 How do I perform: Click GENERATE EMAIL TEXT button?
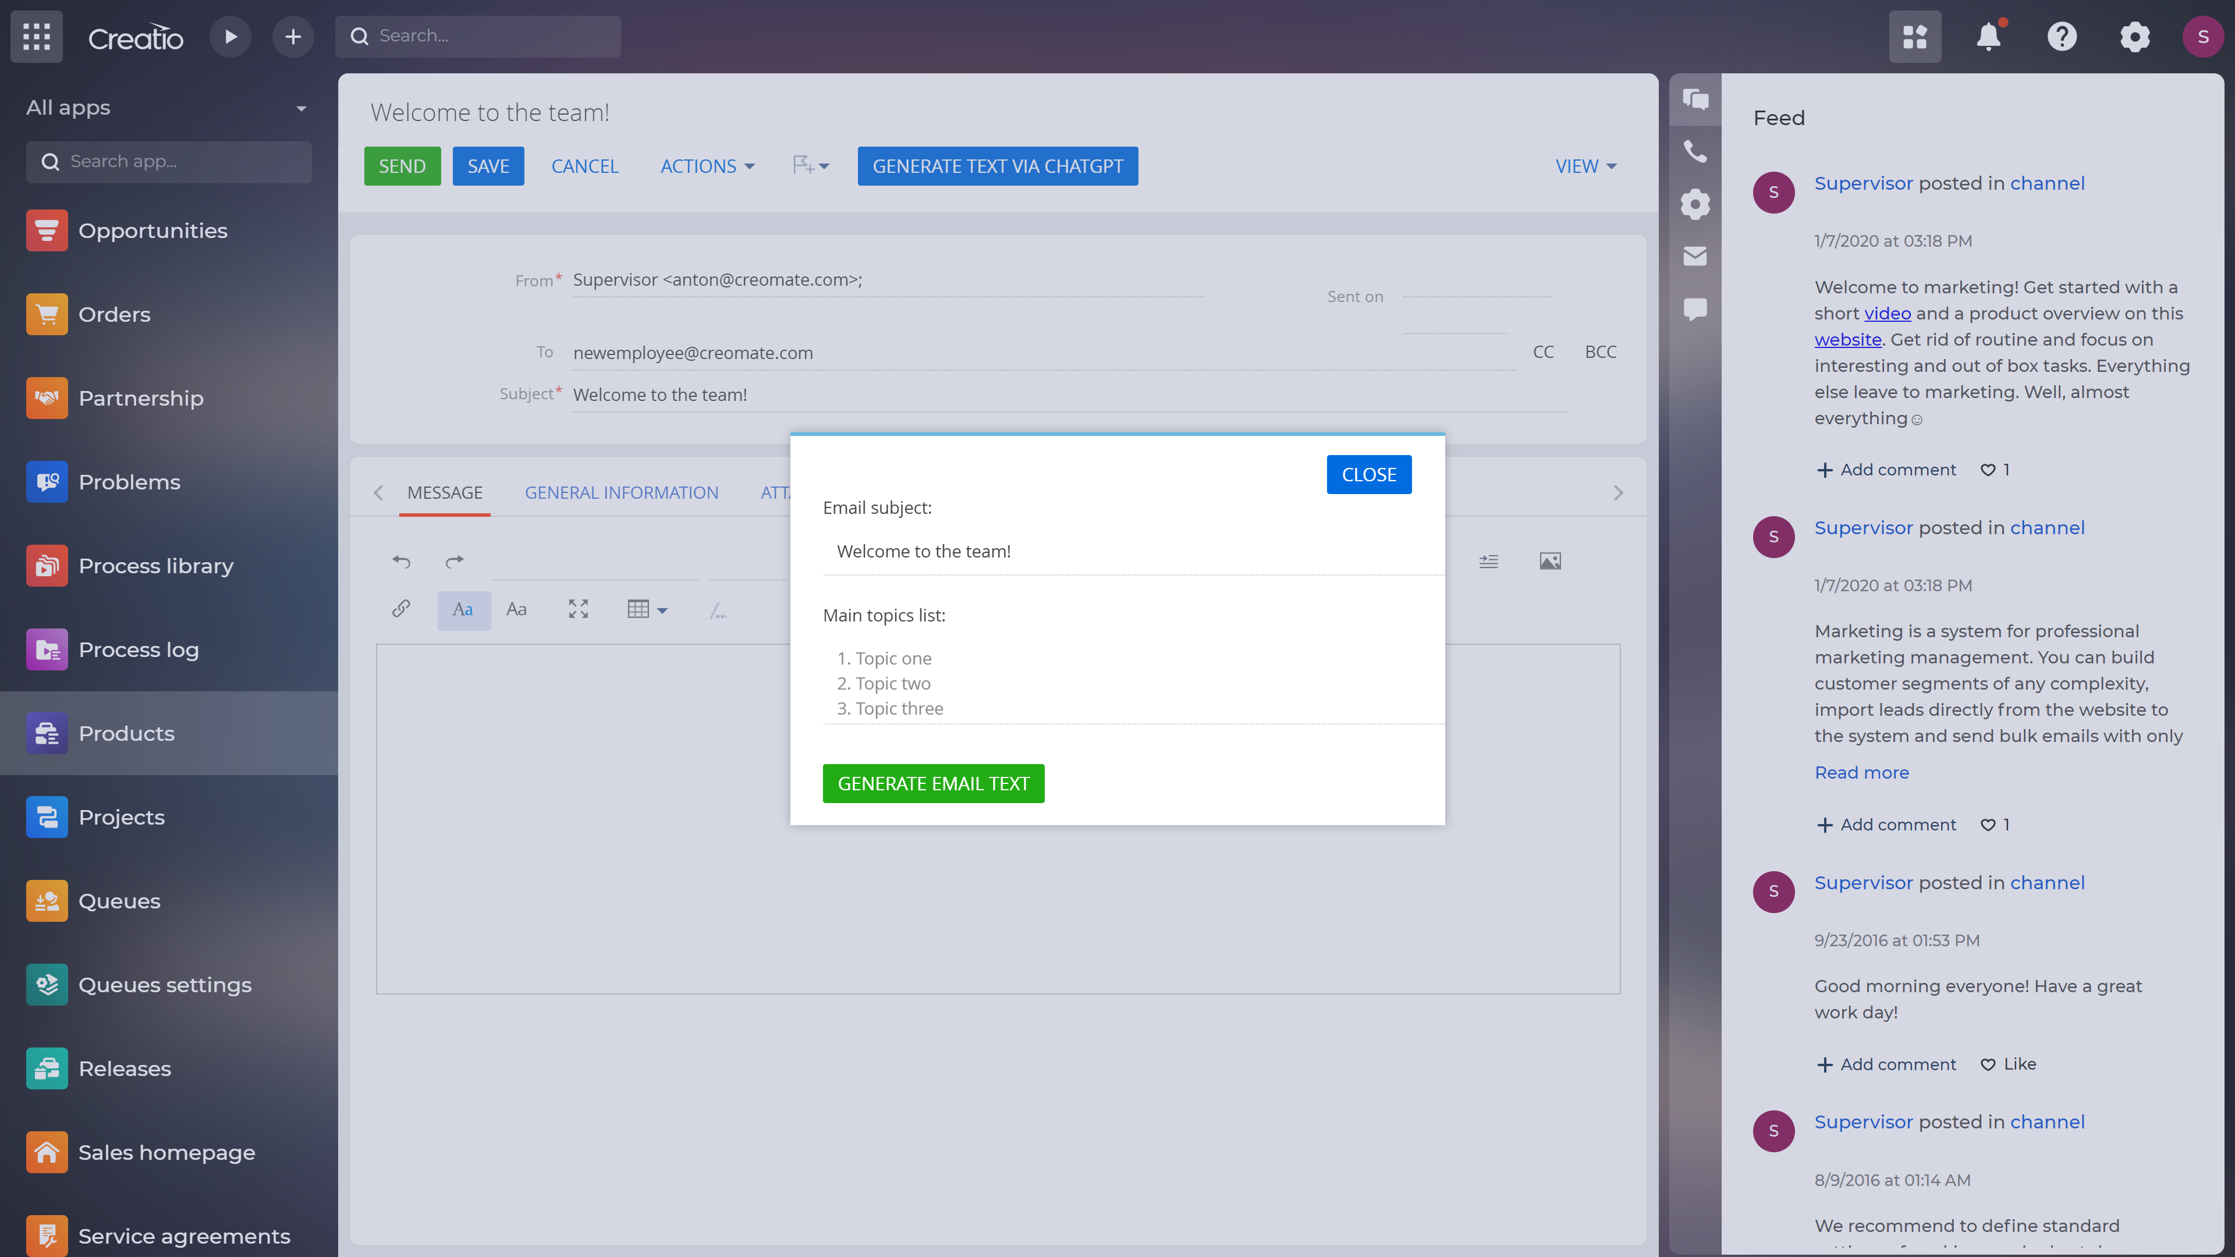[934, 783]
